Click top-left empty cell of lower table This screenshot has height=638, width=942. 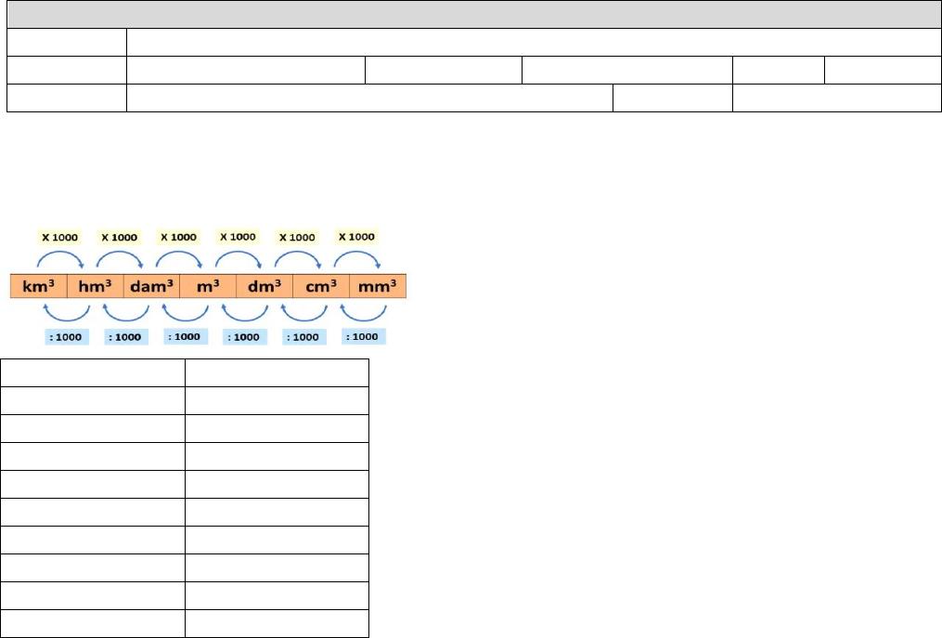93,373
